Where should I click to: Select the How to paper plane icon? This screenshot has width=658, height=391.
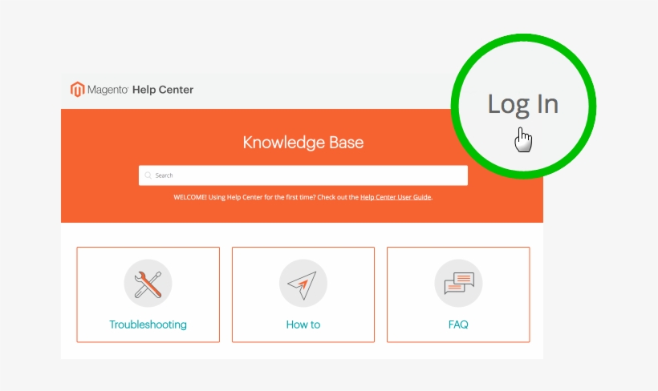[x=303, y=284]
